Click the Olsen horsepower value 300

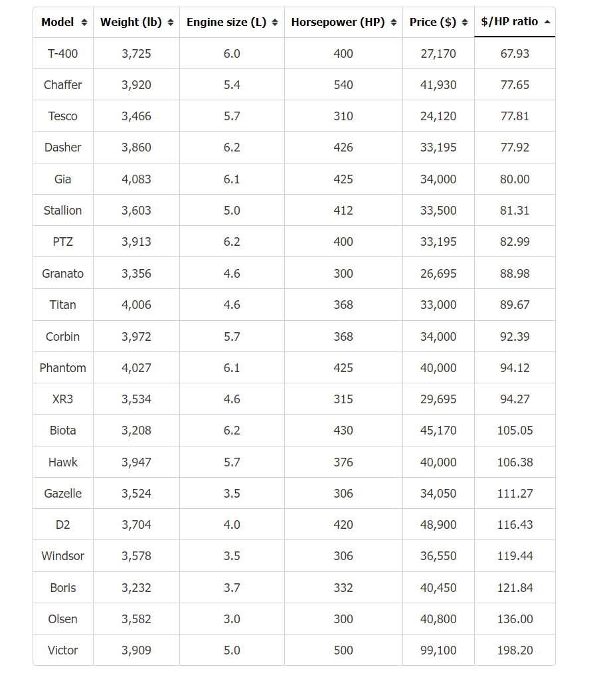343,619
